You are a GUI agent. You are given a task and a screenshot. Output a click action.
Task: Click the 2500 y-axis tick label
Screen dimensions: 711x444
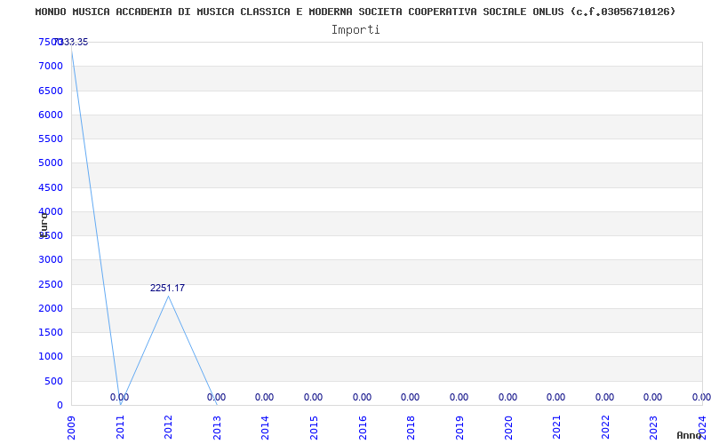pyautogui.click(x=51, y=284)
